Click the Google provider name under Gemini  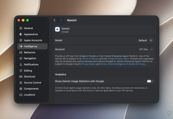[x=65, y=32]
